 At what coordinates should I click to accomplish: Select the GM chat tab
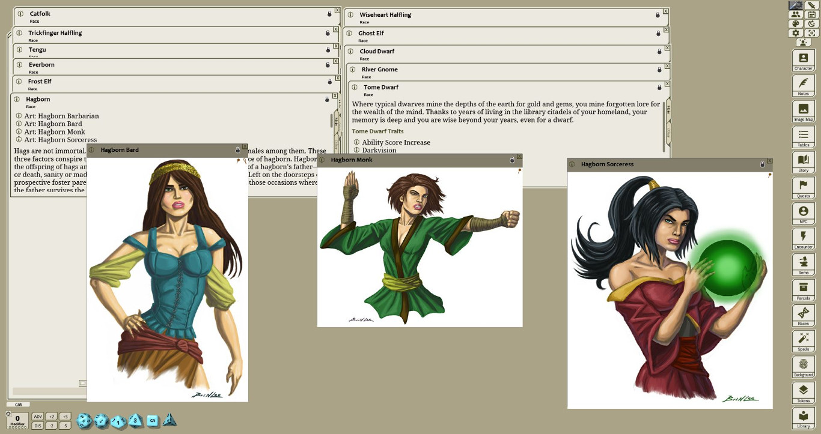(x=18, y=405)
